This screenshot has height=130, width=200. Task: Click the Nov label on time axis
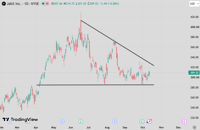(161, 127)
